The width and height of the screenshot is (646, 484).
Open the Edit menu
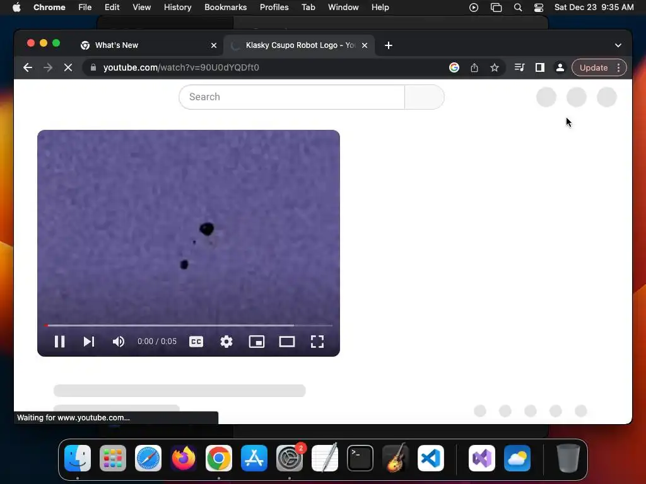pos(112,8)
